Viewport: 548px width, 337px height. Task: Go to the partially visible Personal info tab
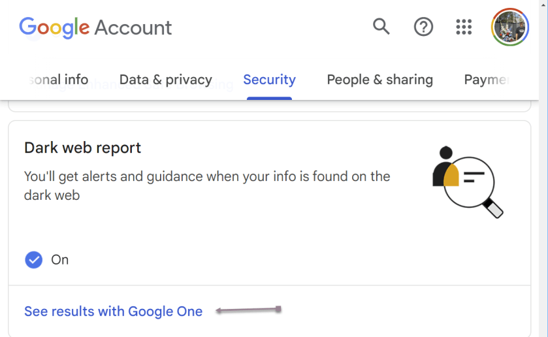pyautogui.click(x=57, y=80)
